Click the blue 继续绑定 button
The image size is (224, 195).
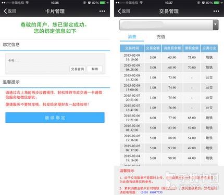coord(55,118)
